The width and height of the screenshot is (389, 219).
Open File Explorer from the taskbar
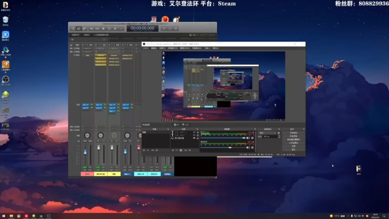pos(11,216)
